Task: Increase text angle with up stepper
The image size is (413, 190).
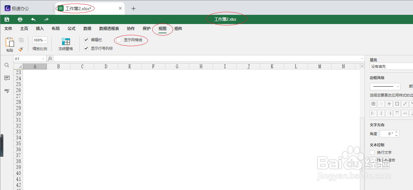Action: [x=397, y=132]
